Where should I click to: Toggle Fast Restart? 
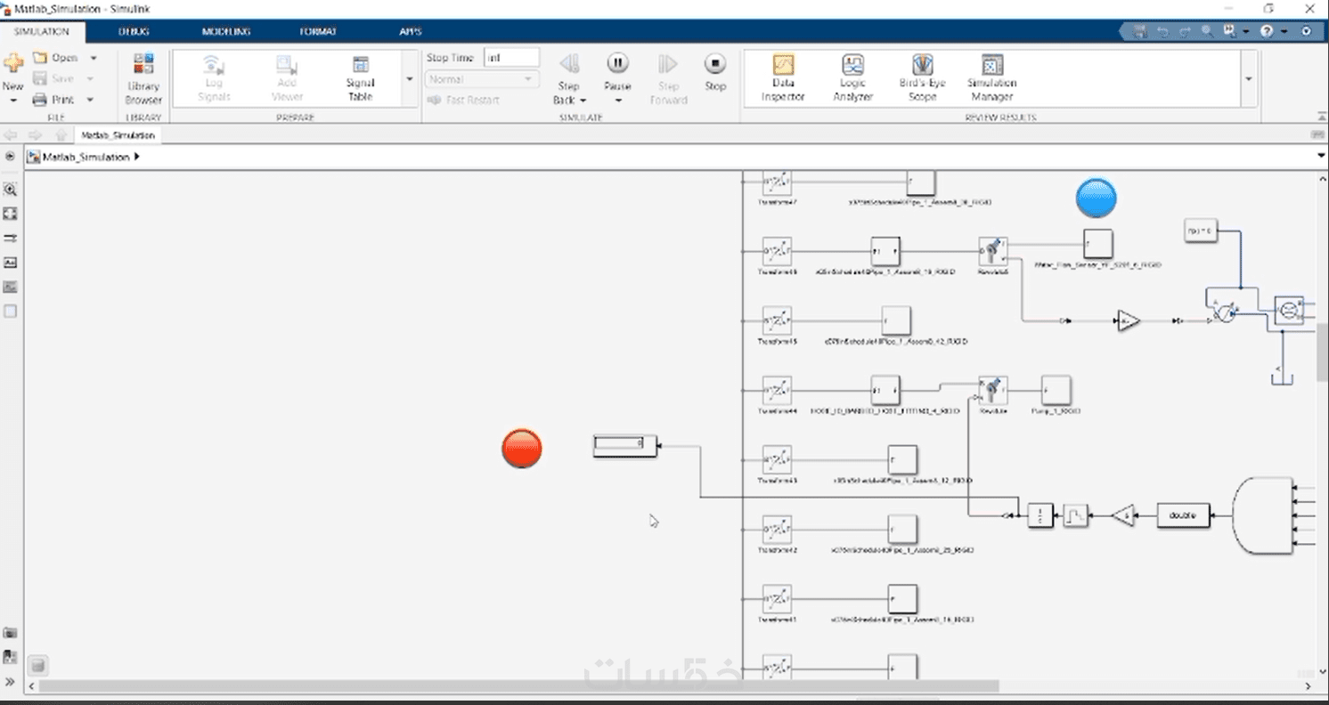tap(462, 100)
